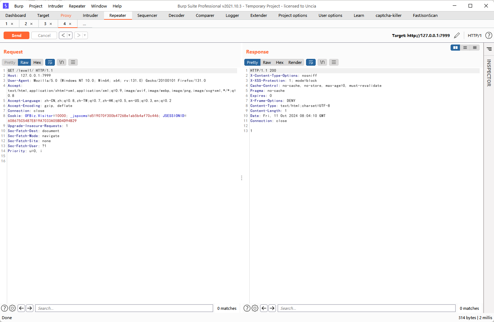The width and height of the screenshot is (494, 322).
Task: Open Response panel hamburger options menu
Action: (x=334, y=62)
